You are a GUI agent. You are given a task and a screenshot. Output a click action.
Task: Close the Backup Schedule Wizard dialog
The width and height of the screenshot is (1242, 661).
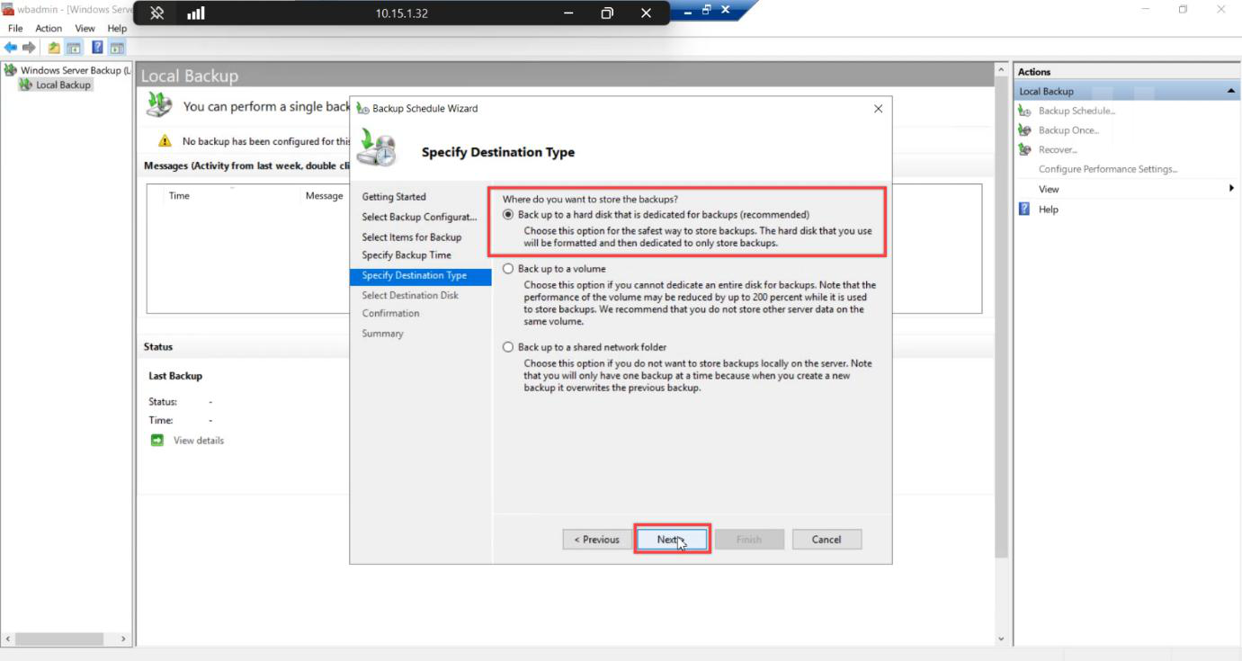point(878,109)
